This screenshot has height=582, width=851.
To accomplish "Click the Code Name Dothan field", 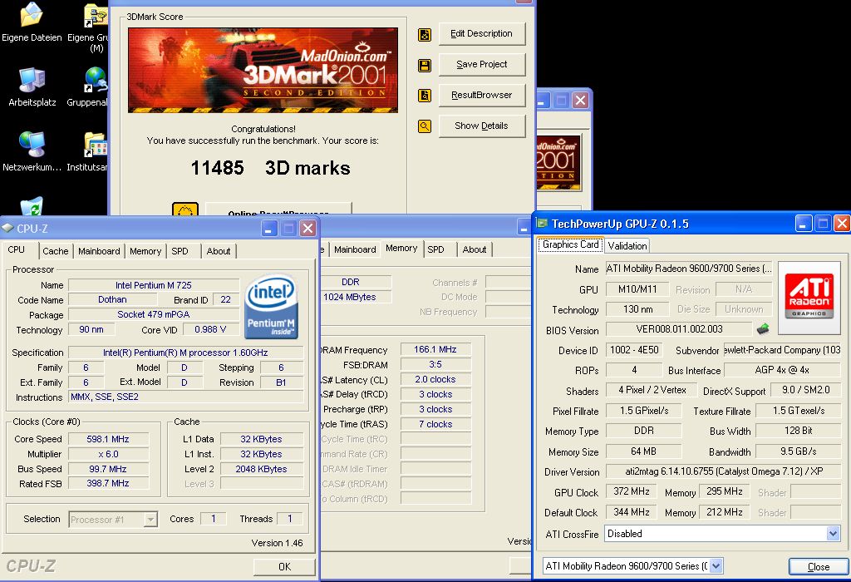I will [x=112, y=299].
